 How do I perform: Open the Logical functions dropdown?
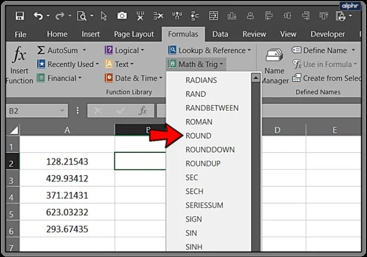[x=124, y=50]
